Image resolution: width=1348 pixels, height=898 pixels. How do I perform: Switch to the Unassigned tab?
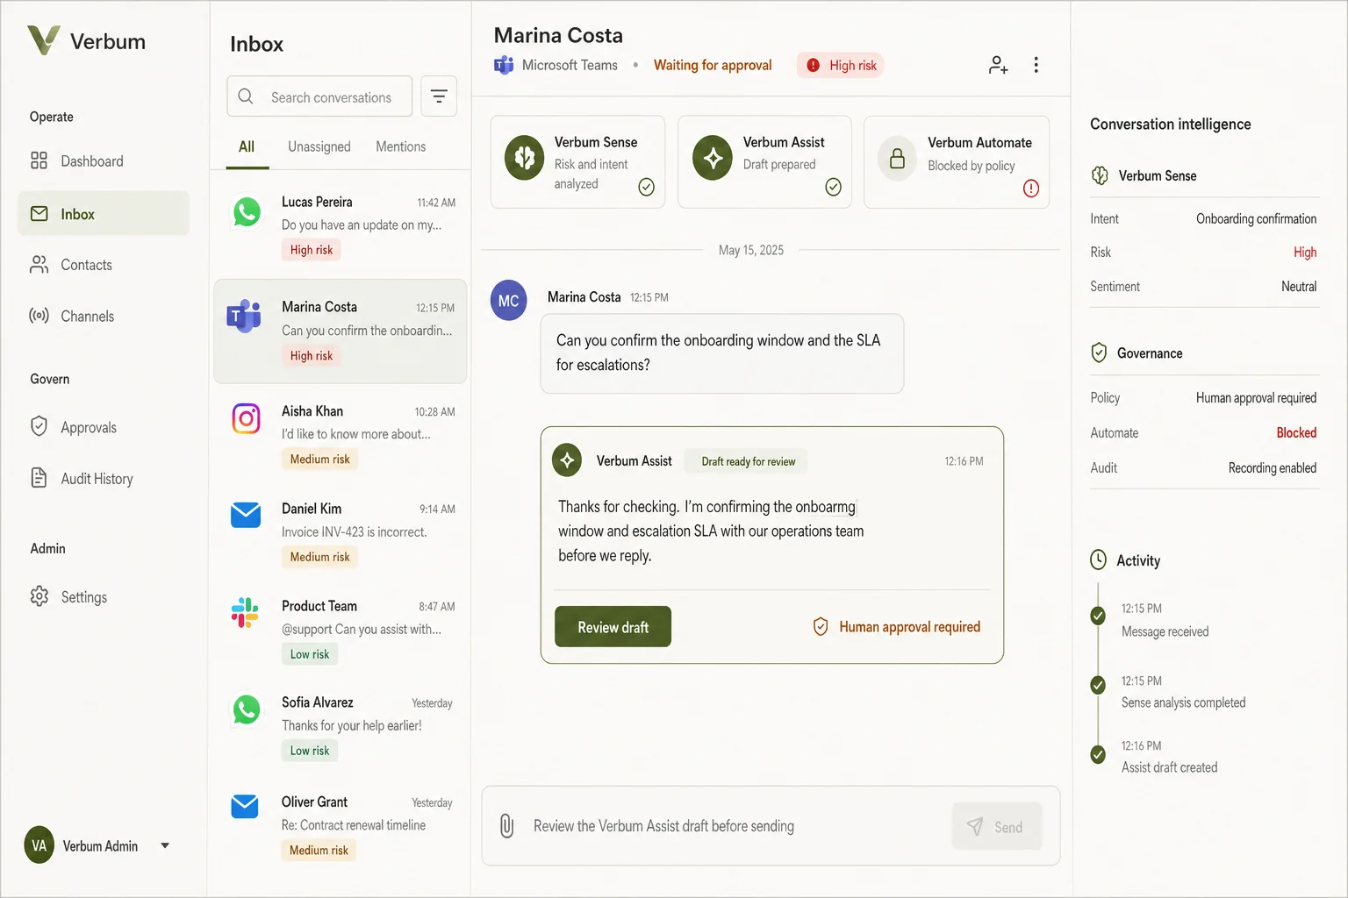click(x=319, y=146)
